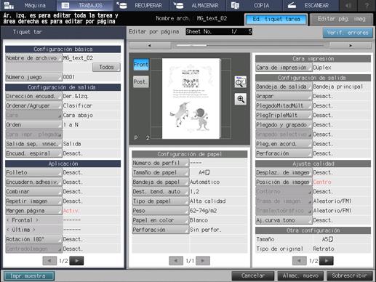Screen dimensions: 376x282
Task: Click Verif. errores button
Action: click(x=348, y=33)
